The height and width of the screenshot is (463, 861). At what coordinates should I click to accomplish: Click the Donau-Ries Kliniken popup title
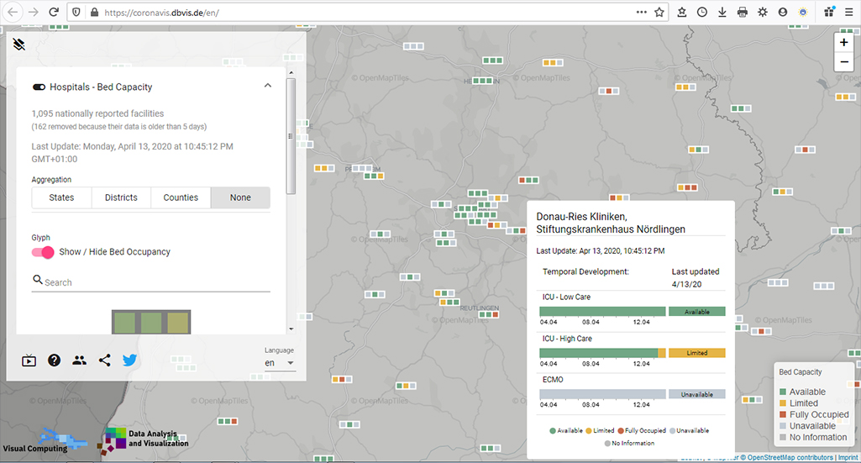pyautogui.click(x=611, y=223)
